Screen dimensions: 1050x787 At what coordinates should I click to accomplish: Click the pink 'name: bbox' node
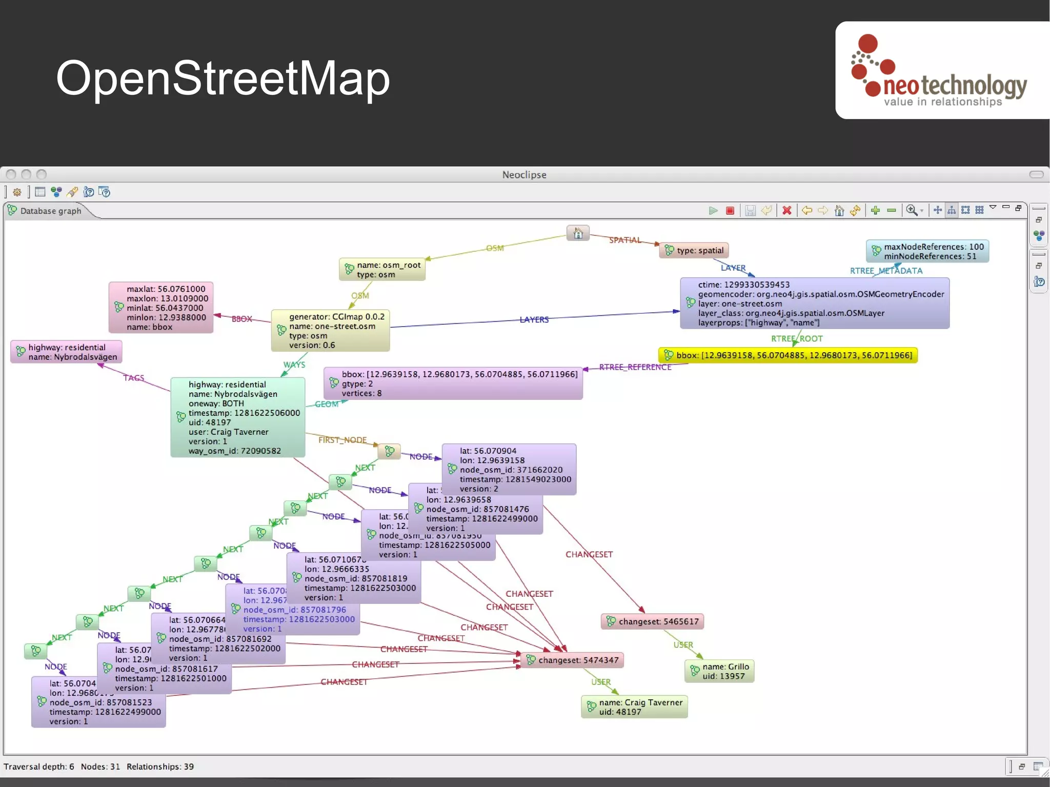(x=161, y=308)
